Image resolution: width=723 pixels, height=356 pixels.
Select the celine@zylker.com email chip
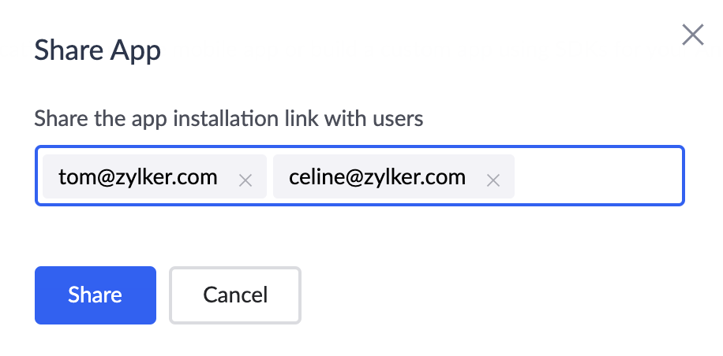(x=377, y=176)
